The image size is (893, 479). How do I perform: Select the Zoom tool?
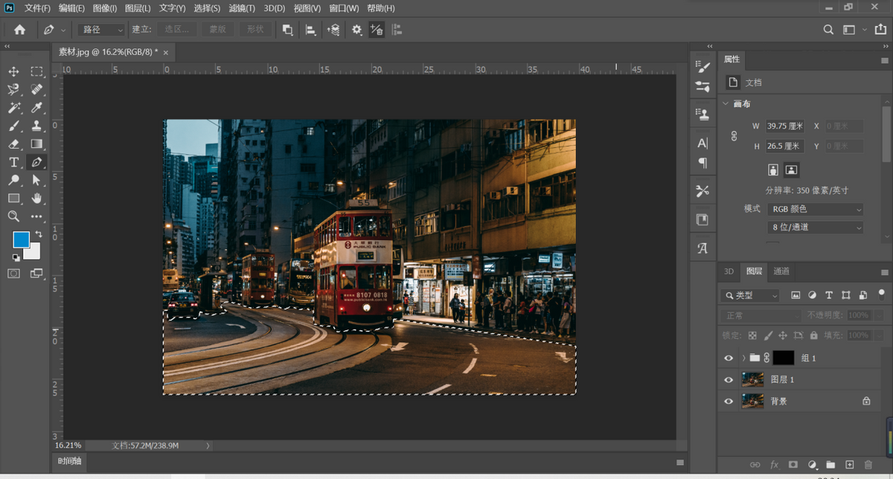(13, 216)
